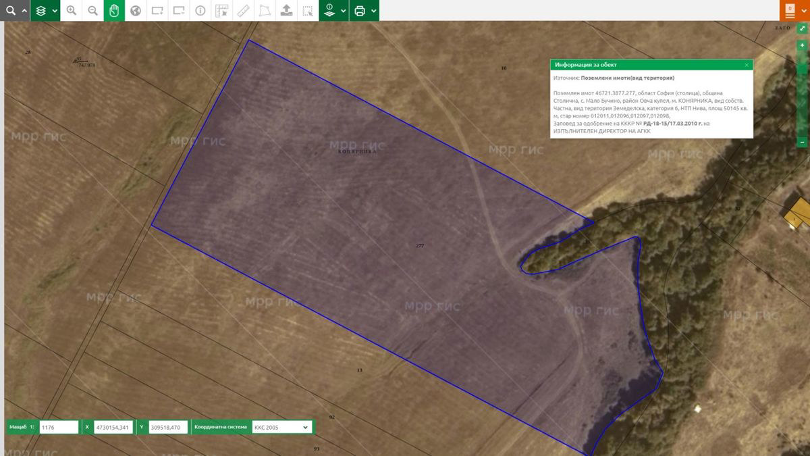
Task: Select the ruler measure distance tool
Action: coord(244,10)
